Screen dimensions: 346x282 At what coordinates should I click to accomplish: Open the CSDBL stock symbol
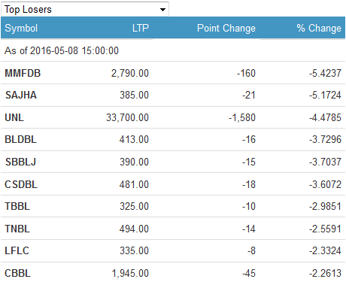(21, 184)
